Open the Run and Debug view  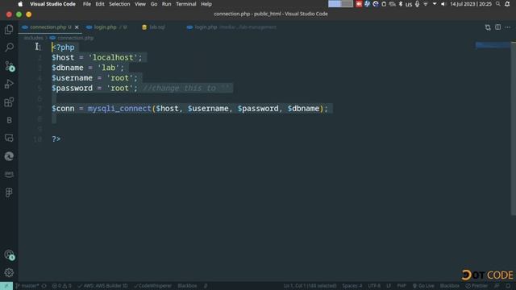click(9, 84)
